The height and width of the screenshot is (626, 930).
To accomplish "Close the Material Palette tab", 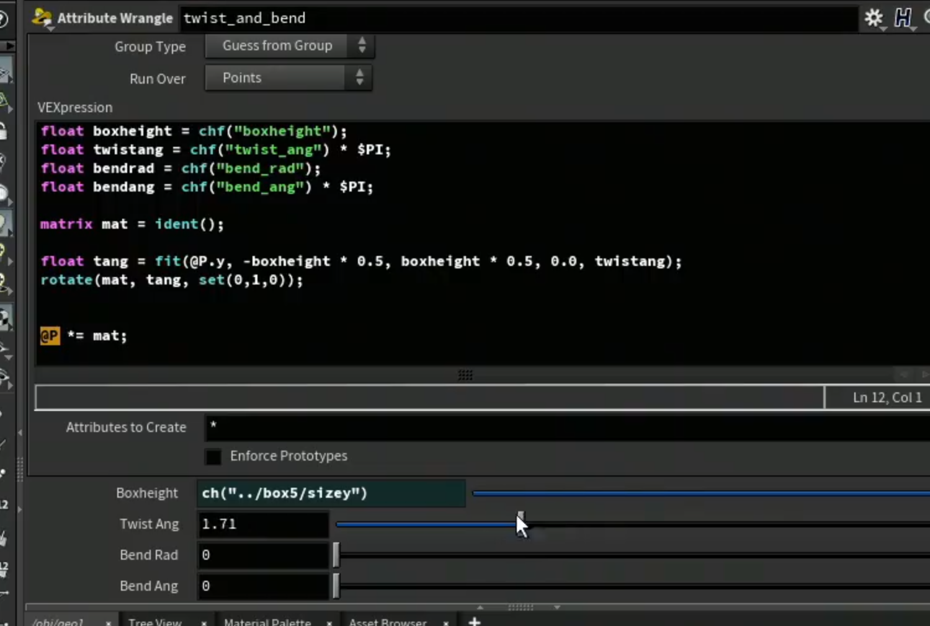I will (329, 622).
